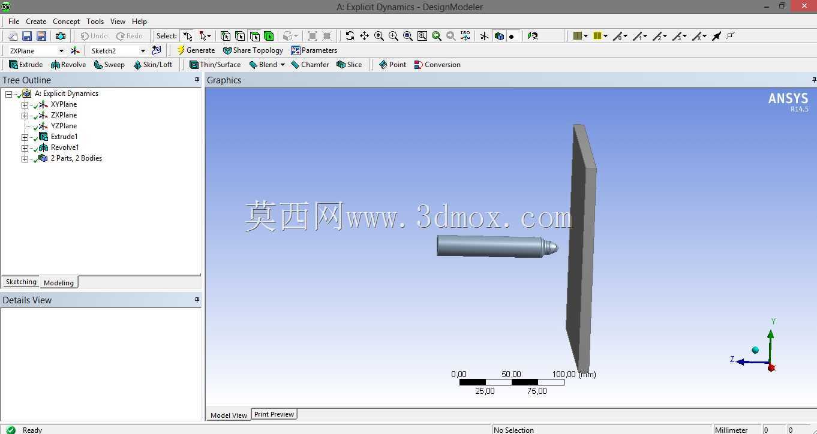Click the Pan view icon

tap(364, 36)
